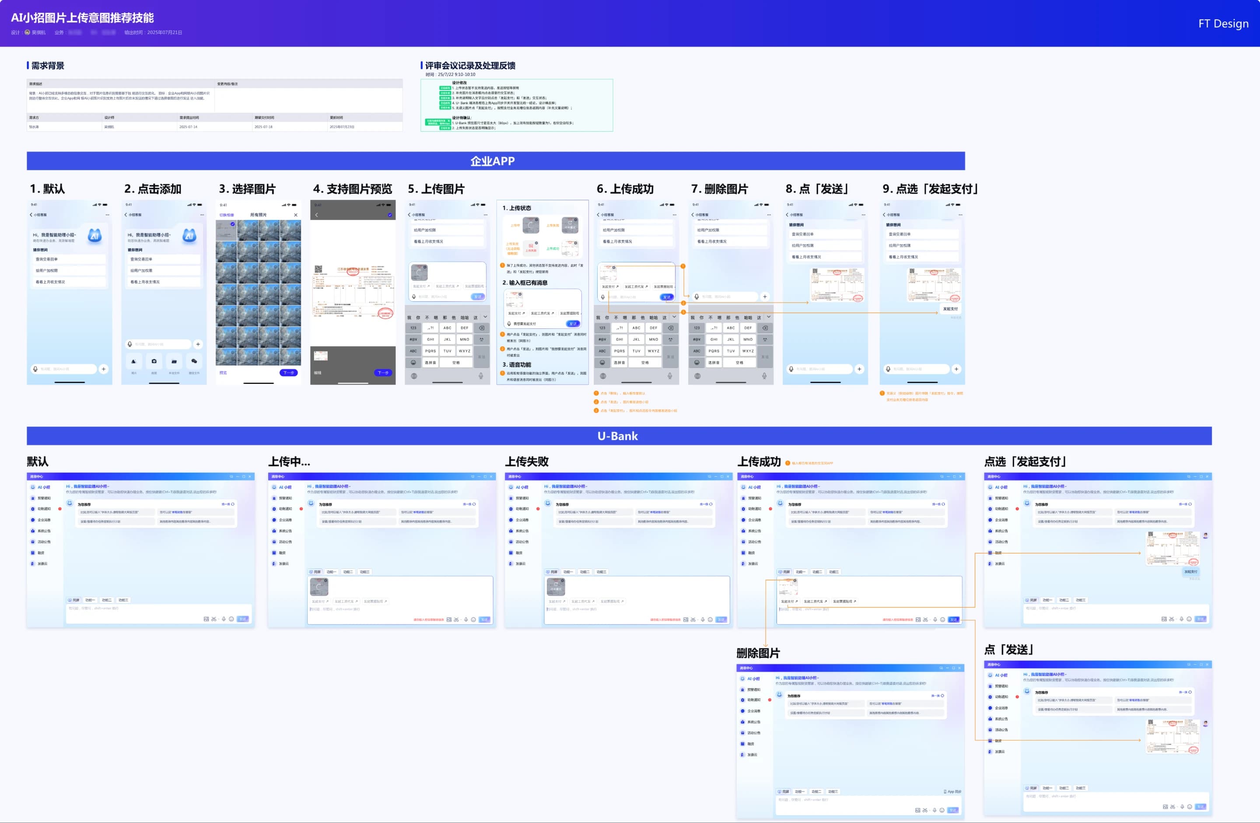The image size is (1260, 823).
Task: Open 企业消息 in U-Bank 默认 window sidebar
Action: tap(41, 520)
